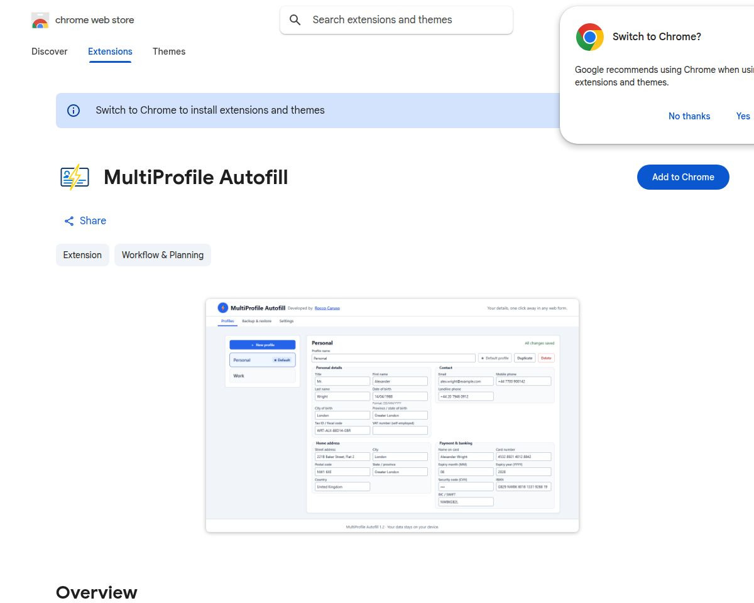This screenshot has width=754, height=603.
Task: Click the Switch to Chrome banner text
Action: click(210, 111)
